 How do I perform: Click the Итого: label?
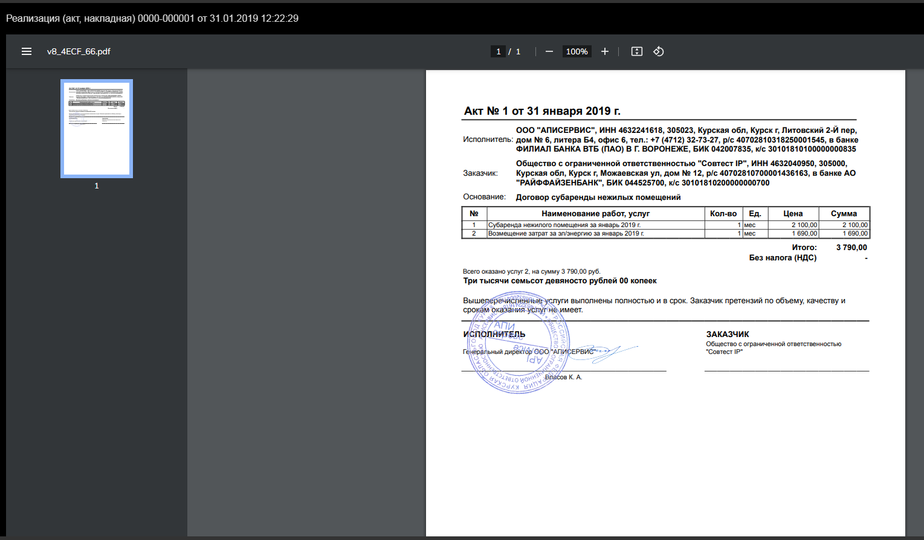point(804,248)
